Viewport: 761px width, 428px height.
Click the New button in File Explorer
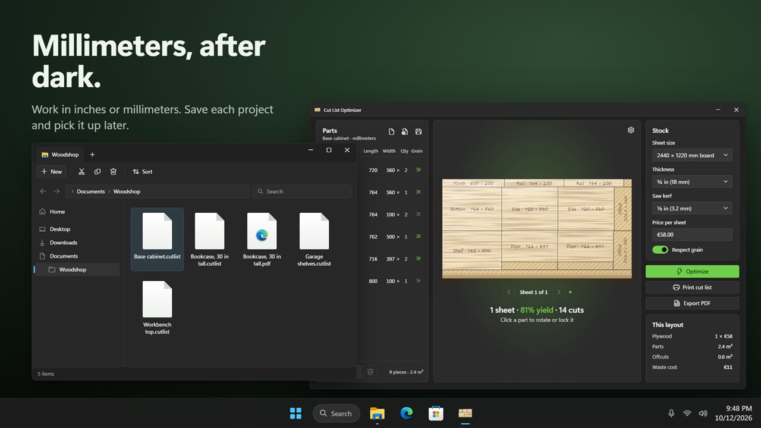pos(52,172)
